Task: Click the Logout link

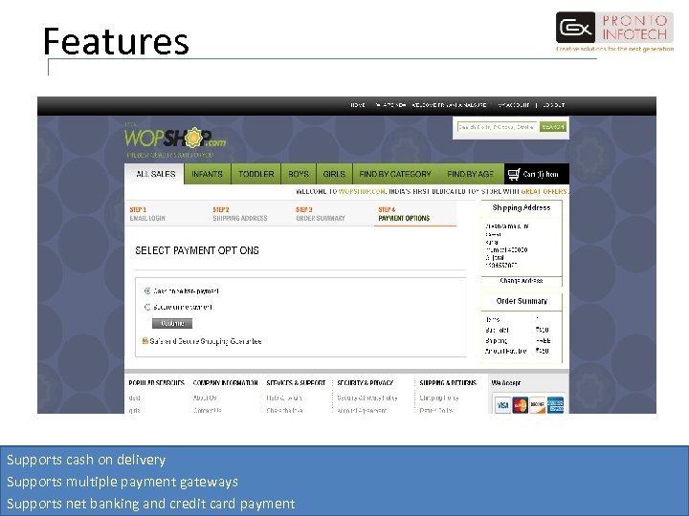Action: [554, 105]
